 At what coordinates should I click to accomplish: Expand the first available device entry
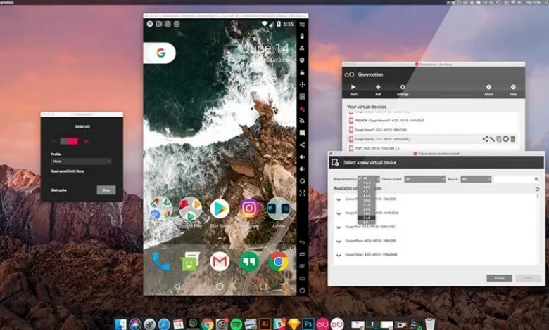click(339, 199)
